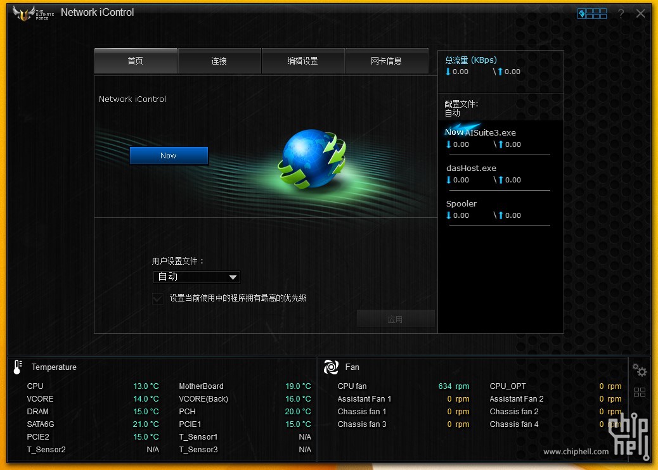Click the Network iControl panel heading
The width and height of the screenshot is (658, 470).
click(x=132, y=99)
